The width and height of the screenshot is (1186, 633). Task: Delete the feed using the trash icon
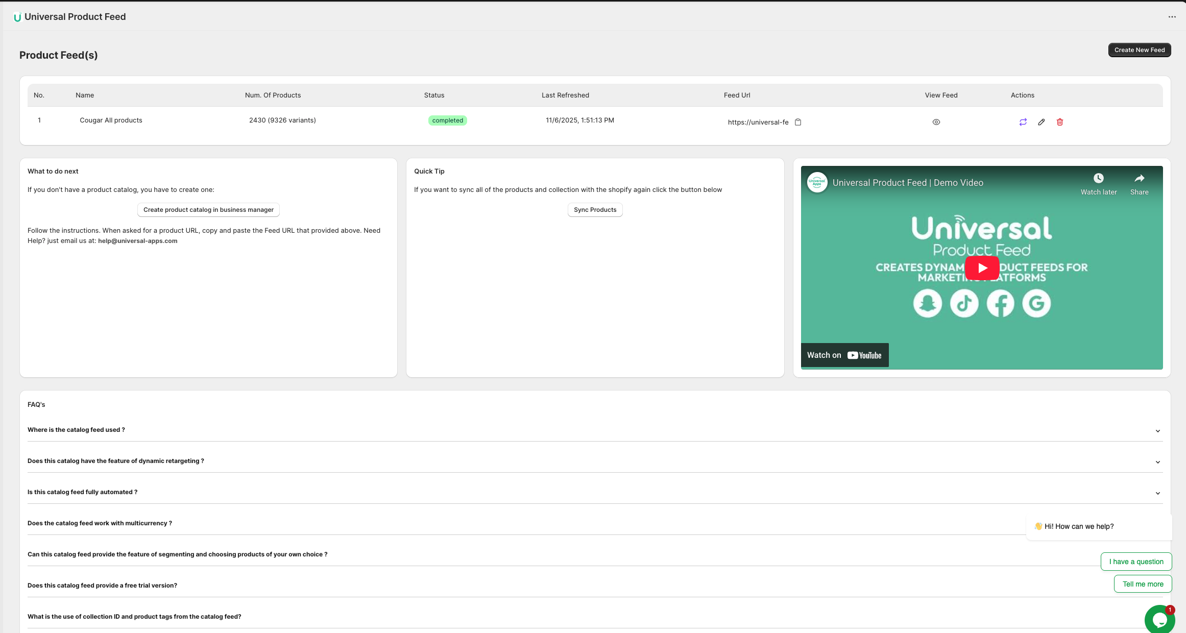1060,121
